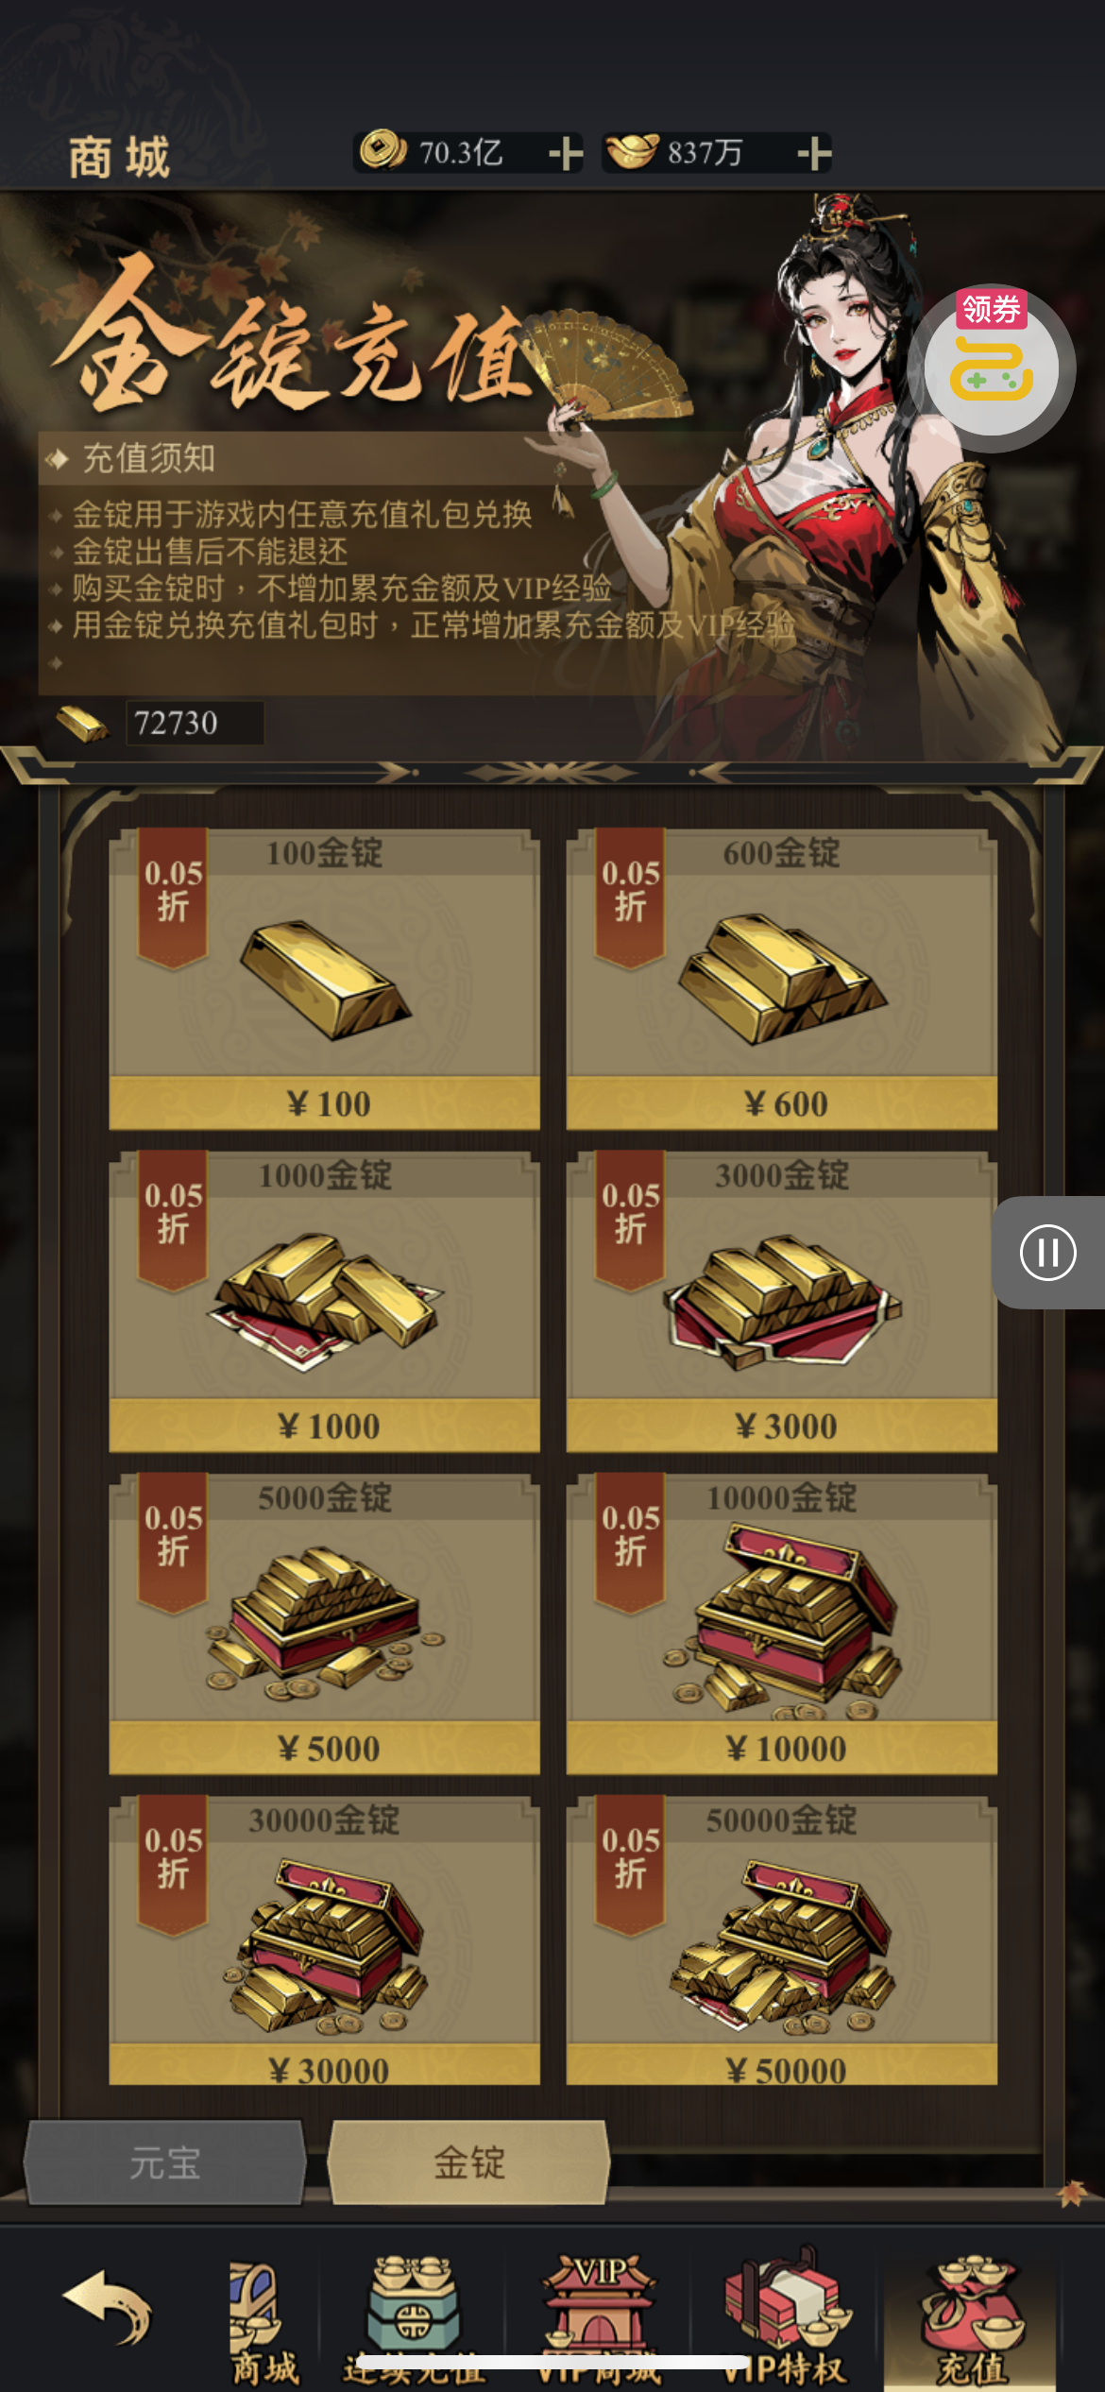Switch to the 元宝 tab

(164, 2162)
